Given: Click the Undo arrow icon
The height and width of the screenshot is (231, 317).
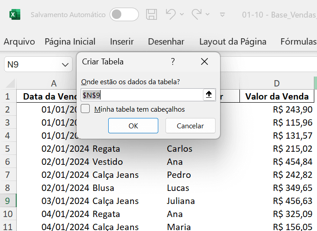Looking at the screenshot, I should (x=170, y=14).
